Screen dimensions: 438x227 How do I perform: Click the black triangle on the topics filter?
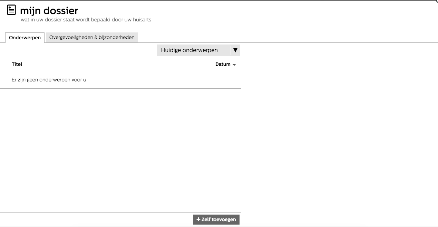(235, 50)
